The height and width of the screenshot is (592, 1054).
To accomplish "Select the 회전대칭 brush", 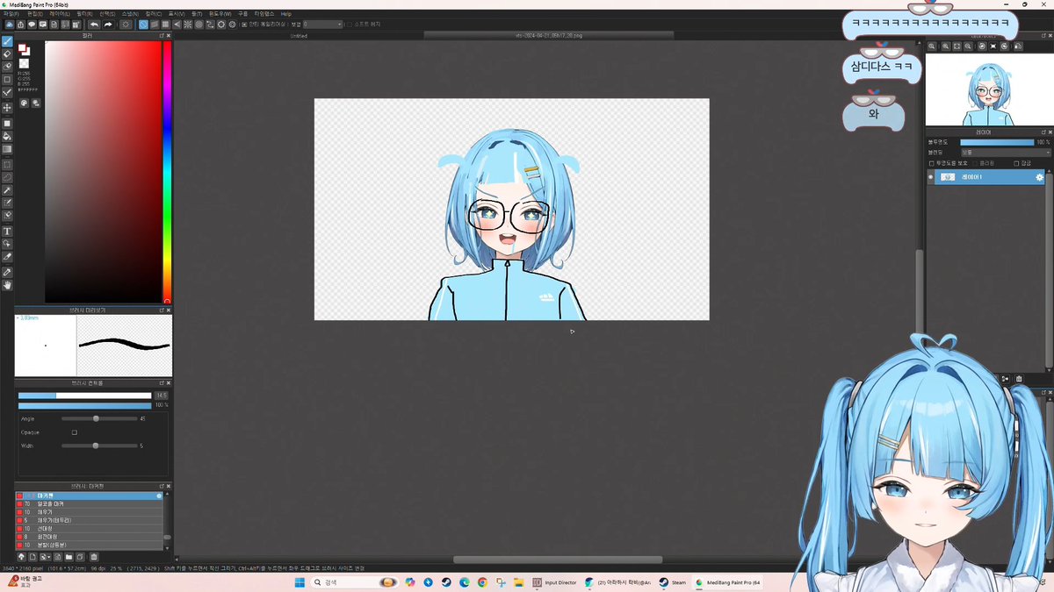I will click(90, 537).
